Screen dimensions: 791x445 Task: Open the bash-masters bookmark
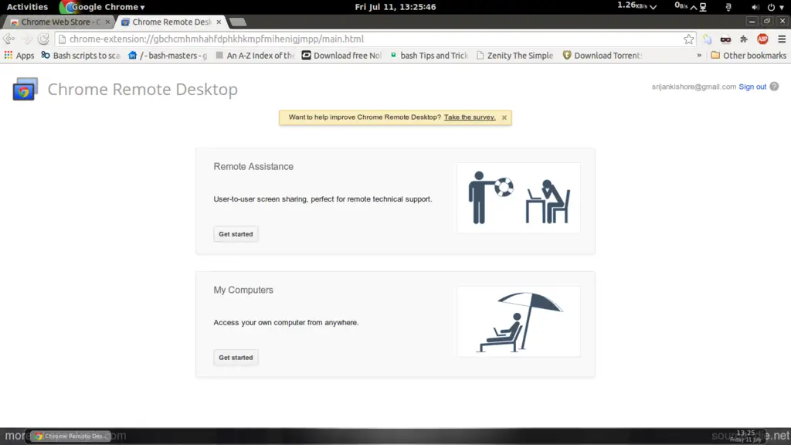(x=168, y=56)
